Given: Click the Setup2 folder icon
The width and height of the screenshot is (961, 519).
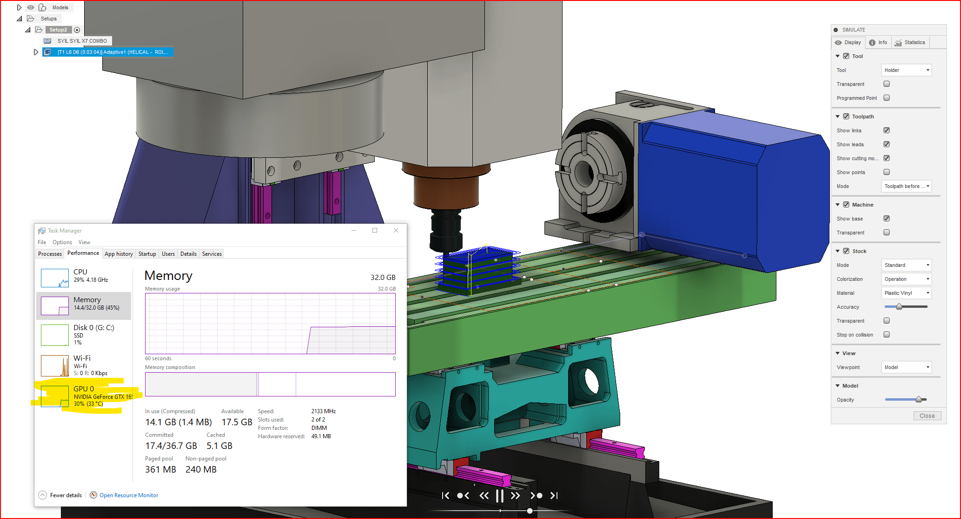Looking at the screenshot, I should 40,29.
